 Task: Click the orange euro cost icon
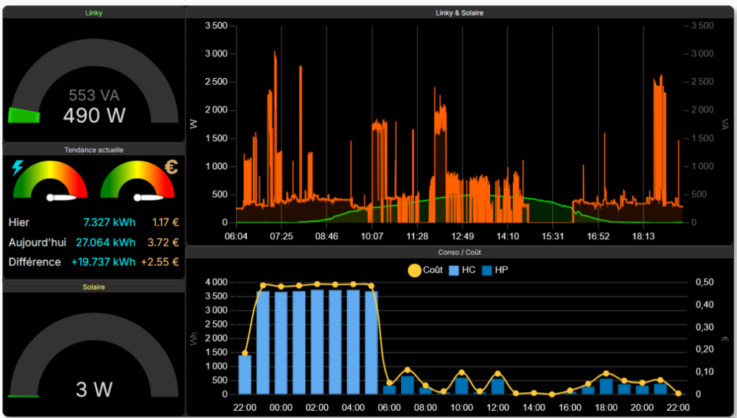[171, 167]
